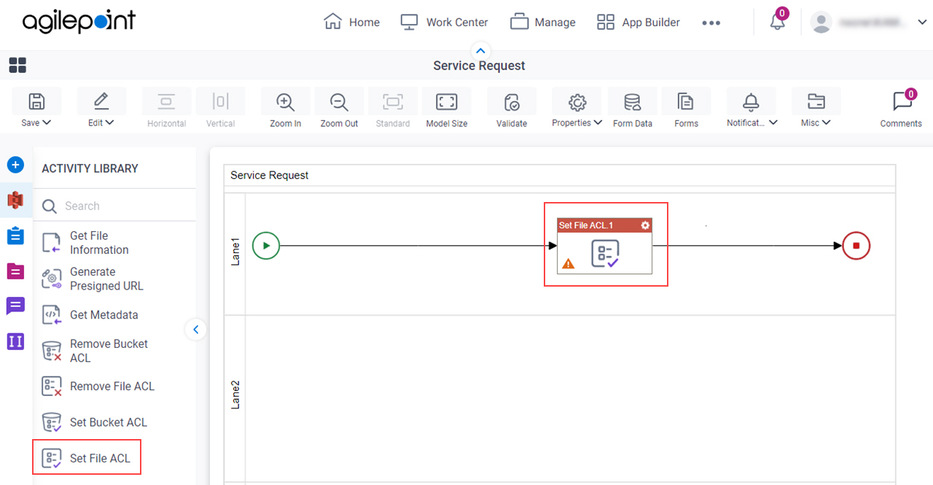933x485 pixels.
Task: Open the notifications bell with badge
Action: click(778, 21)
